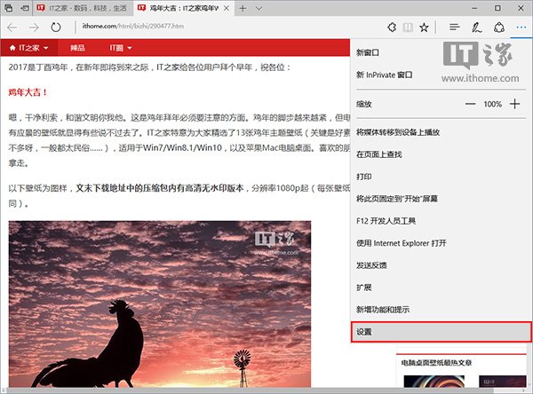The image size is (533, 394).
Task: Select 使用 Internet Explorer 打开
Action: point(442,243)
